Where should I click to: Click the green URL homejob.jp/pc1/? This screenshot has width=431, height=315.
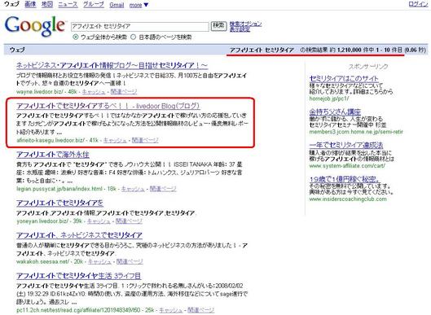click(x=329, y=98)
